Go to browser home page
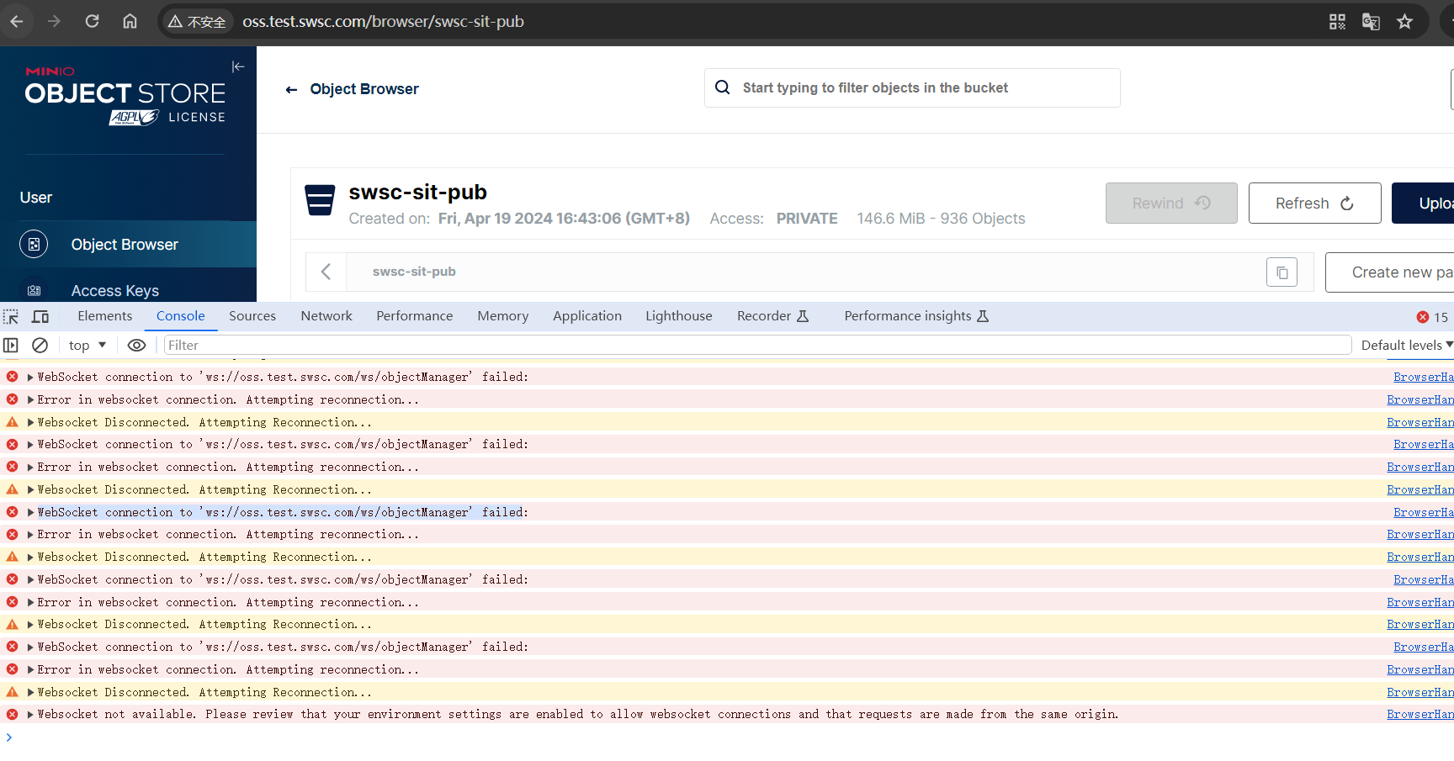Screen dimensions: 1454x761 [x=130, y=22]
